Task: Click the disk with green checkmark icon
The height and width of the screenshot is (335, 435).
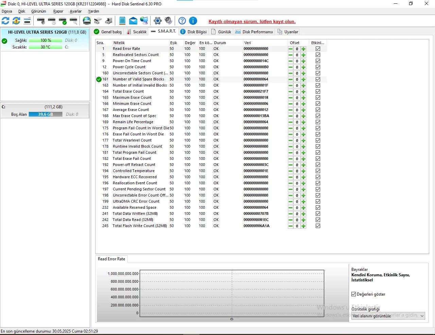Action: point(63,21)
